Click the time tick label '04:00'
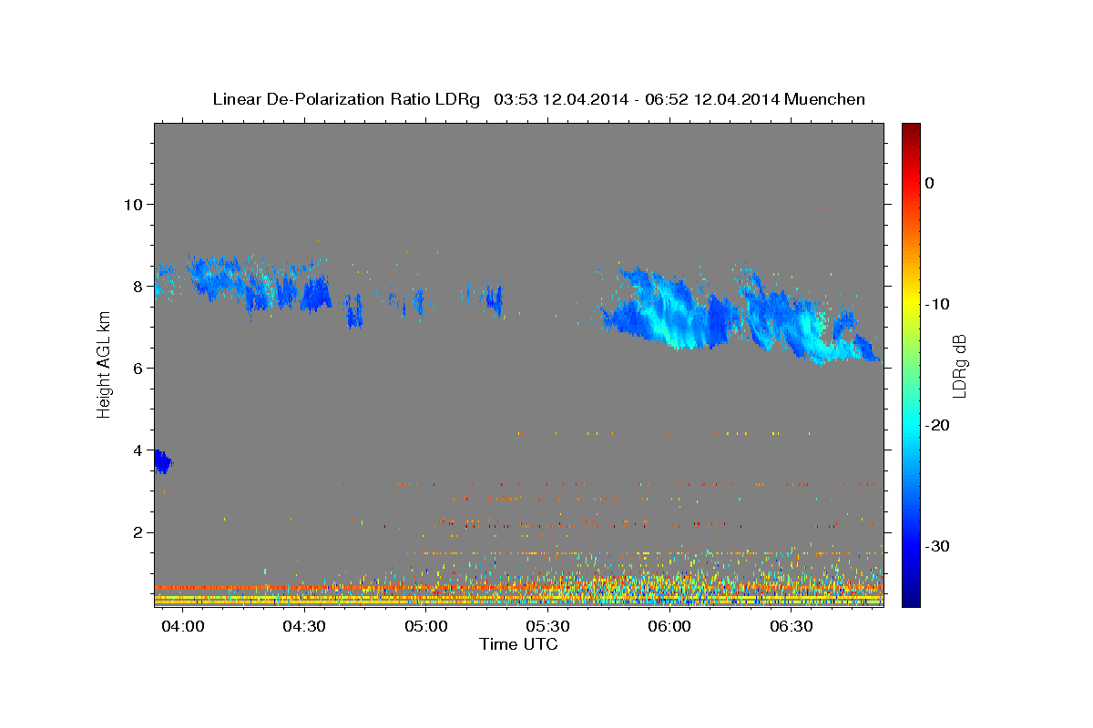The image size is (1093, 728). point(181,627)
